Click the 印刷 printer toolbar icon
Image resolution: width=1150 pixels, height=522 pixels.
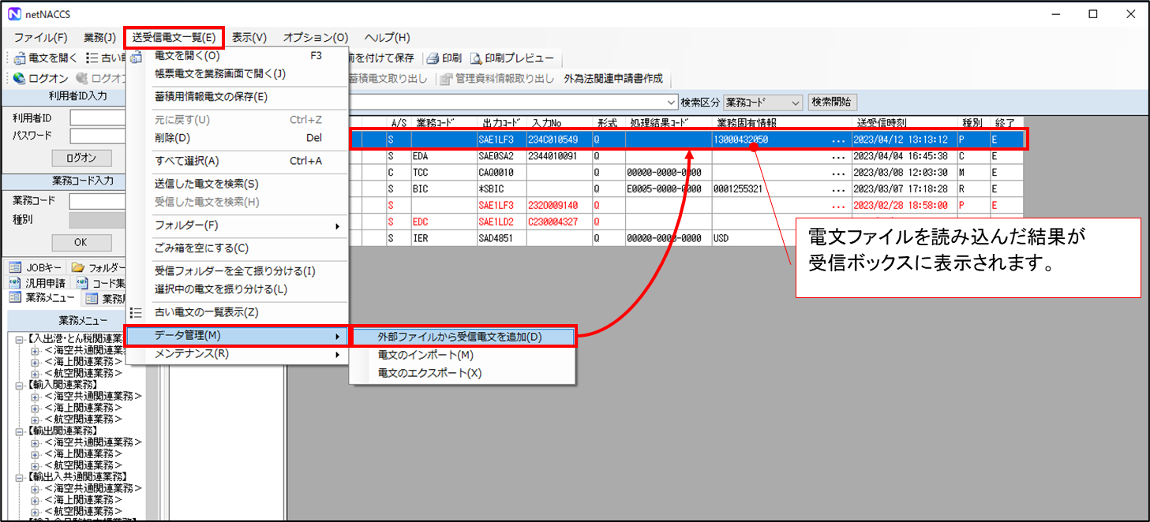point(432,58)
